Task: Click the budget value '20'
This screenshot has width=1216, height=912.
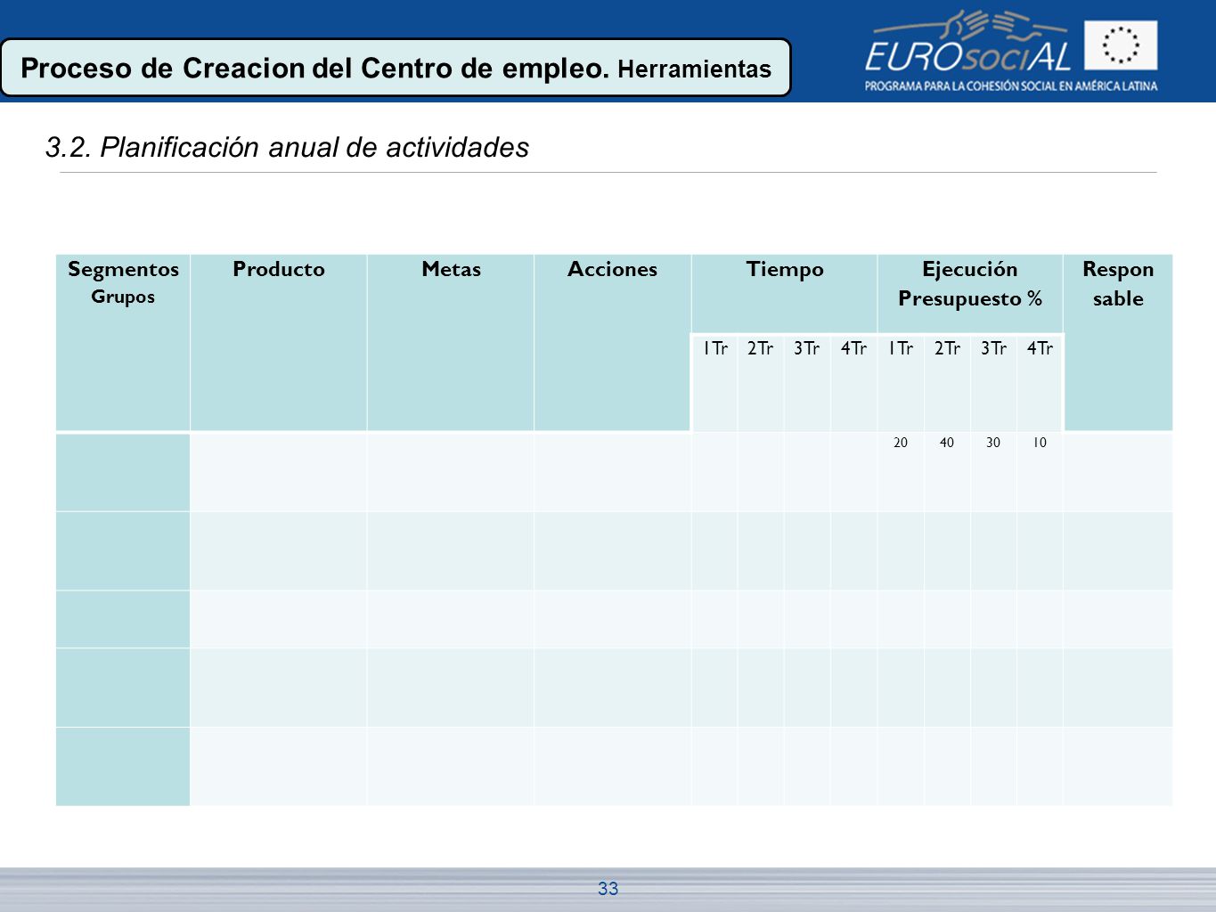Action: [901, 443]
